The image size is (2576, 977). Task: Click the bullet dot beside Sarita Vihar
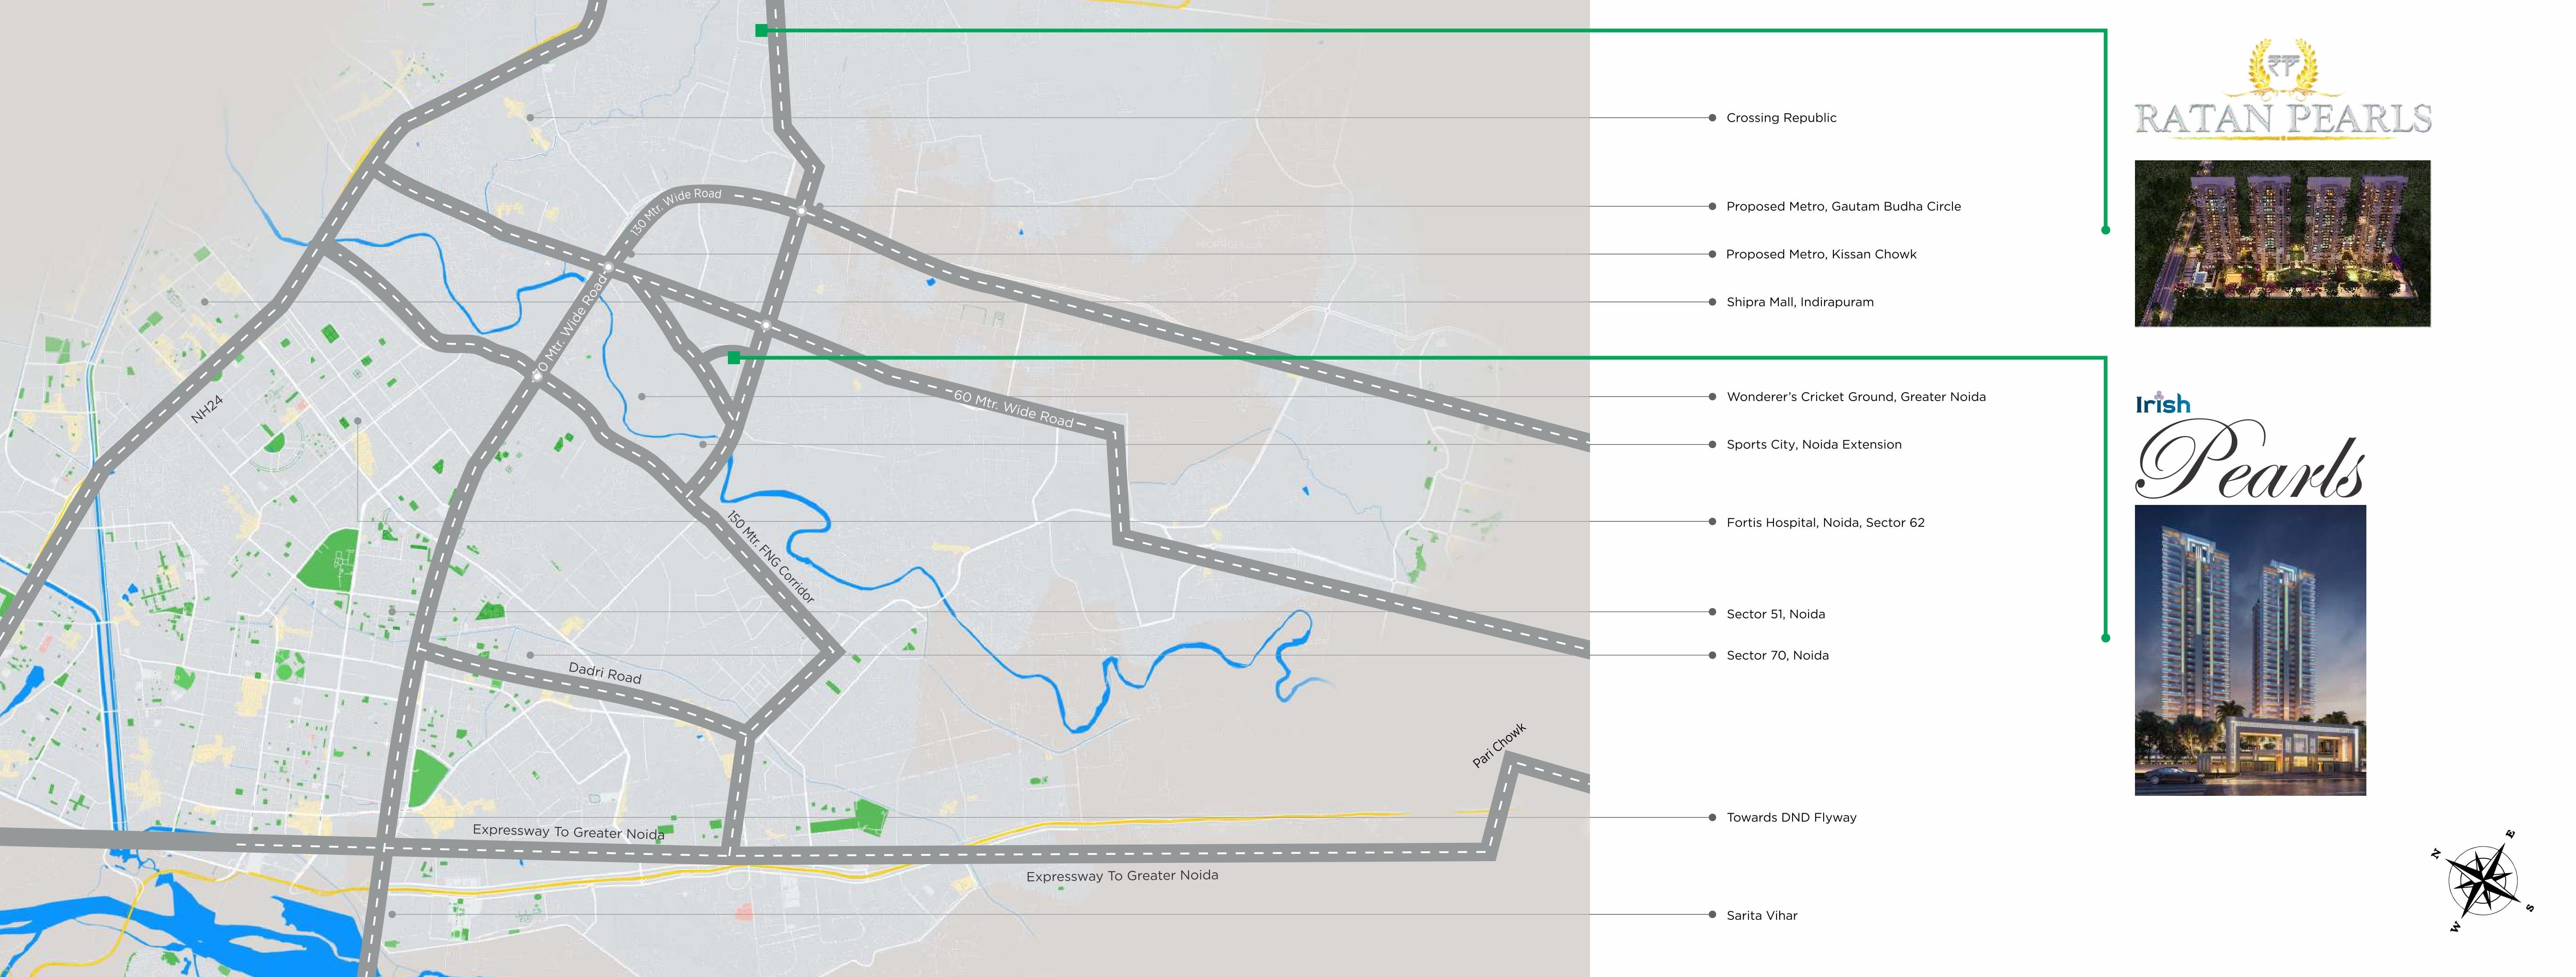coord(1713,915)
